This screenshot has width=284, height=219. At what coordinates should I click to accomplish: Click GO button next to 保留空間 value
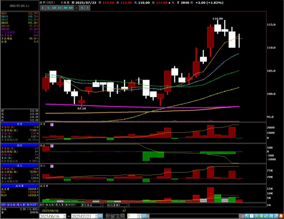[x=144, y=216]
